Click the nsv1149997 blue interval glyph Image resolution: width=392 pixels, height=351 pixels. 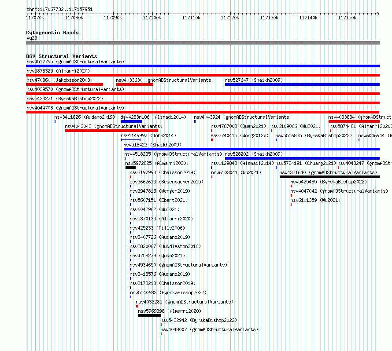coord(131,140)
